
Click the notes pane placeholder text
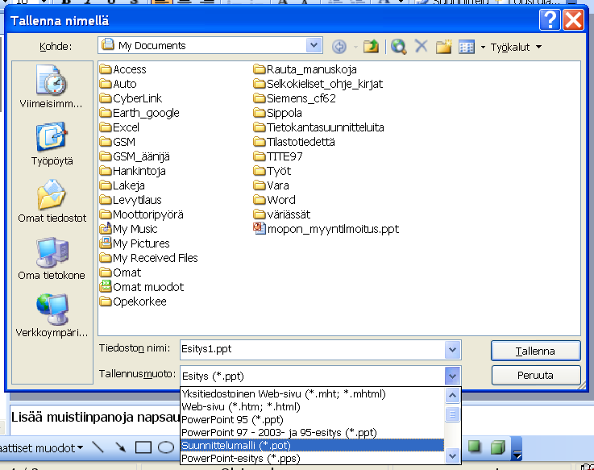click(95, 418)
